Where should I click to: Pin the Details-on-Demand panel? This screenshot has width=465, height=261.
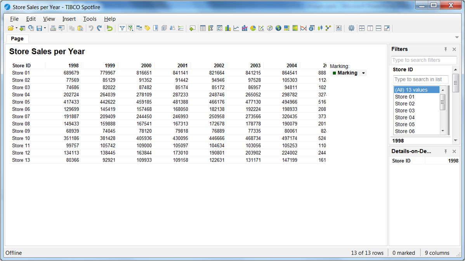pyautogui.click(x=446, y=151)
